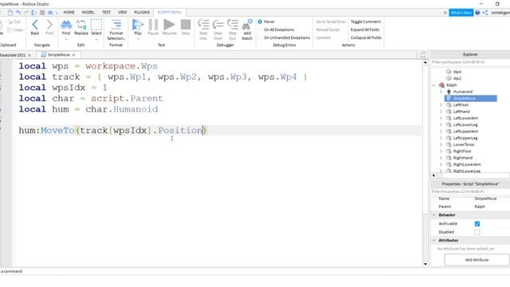Click the Stop test button
The image size is (510, 287).
186,25
